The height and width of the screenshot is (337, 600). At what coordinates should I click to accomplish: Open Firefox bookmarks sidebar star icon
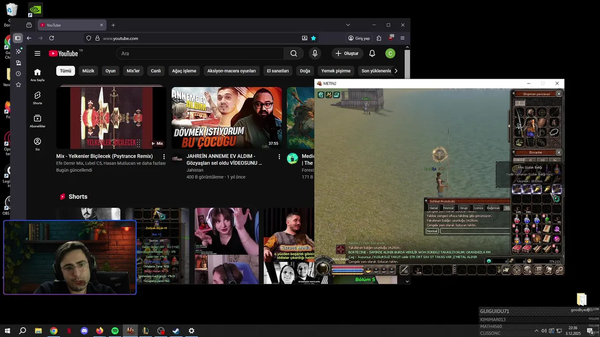pyautogui.click(x=18, y=85)
